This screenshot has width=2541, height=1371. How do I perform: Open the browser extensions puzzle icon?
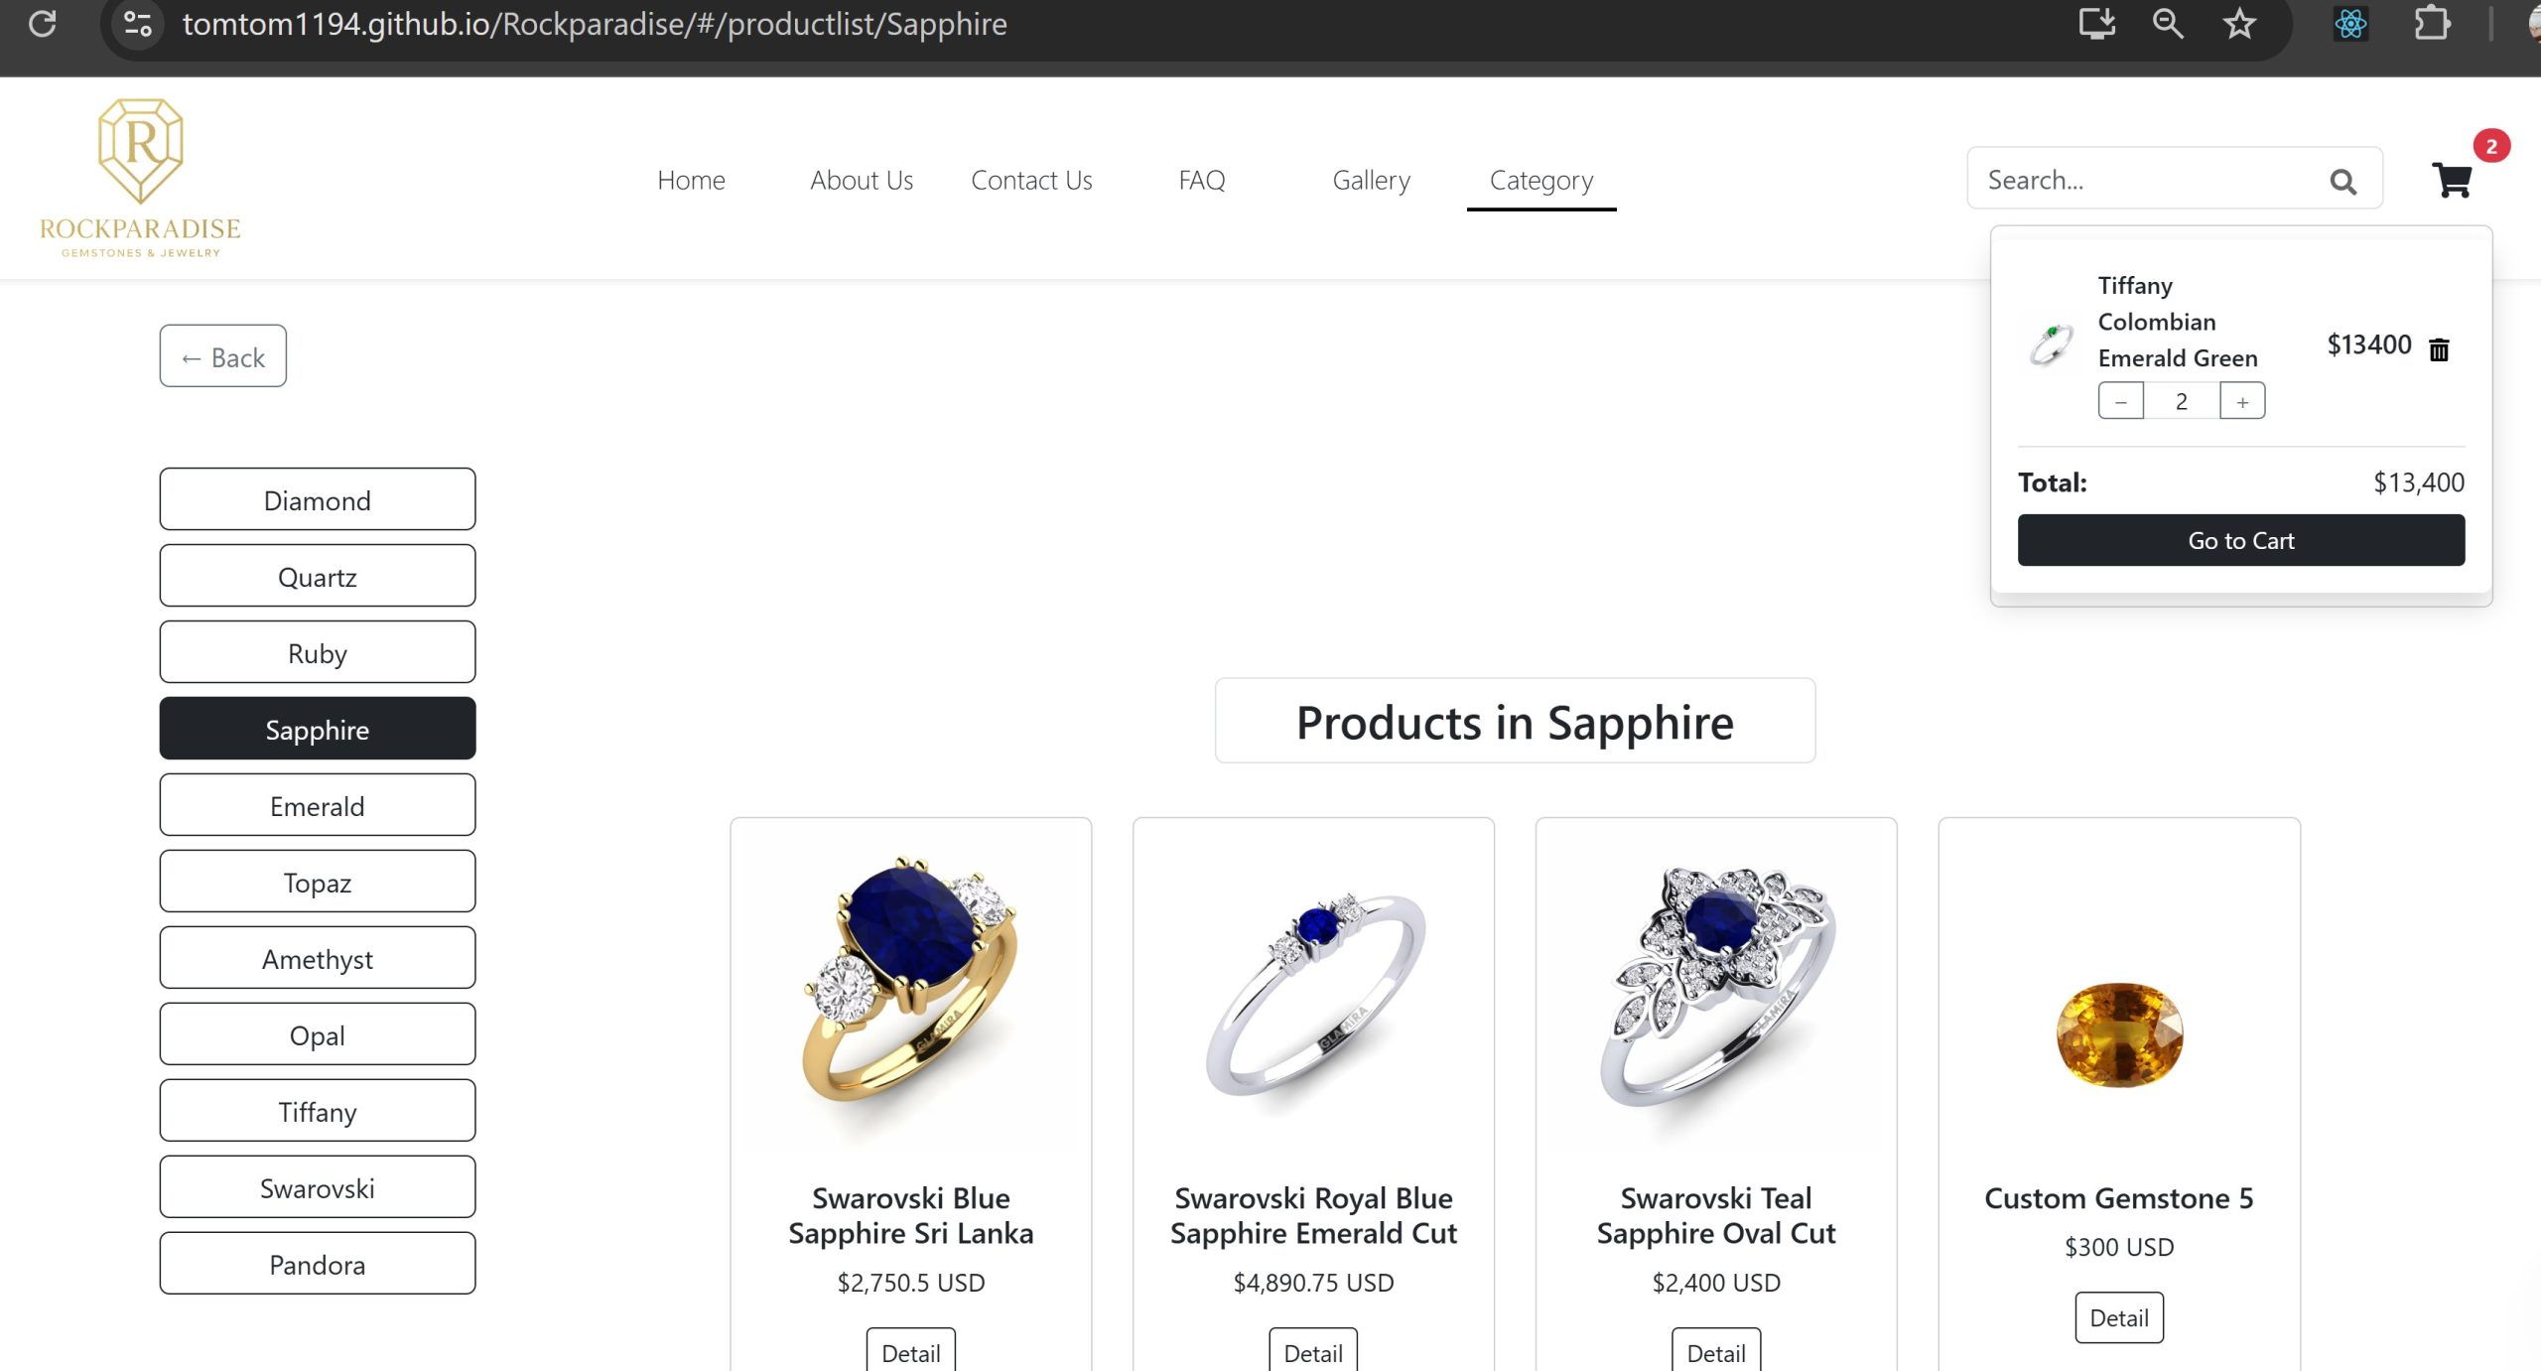click(x=2432, y=23)
